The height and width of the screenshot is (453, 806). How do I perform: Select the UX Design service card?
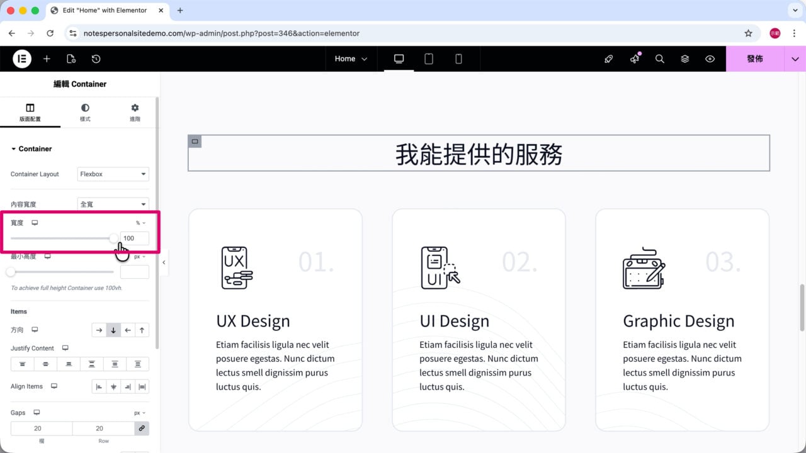[275, 320]
